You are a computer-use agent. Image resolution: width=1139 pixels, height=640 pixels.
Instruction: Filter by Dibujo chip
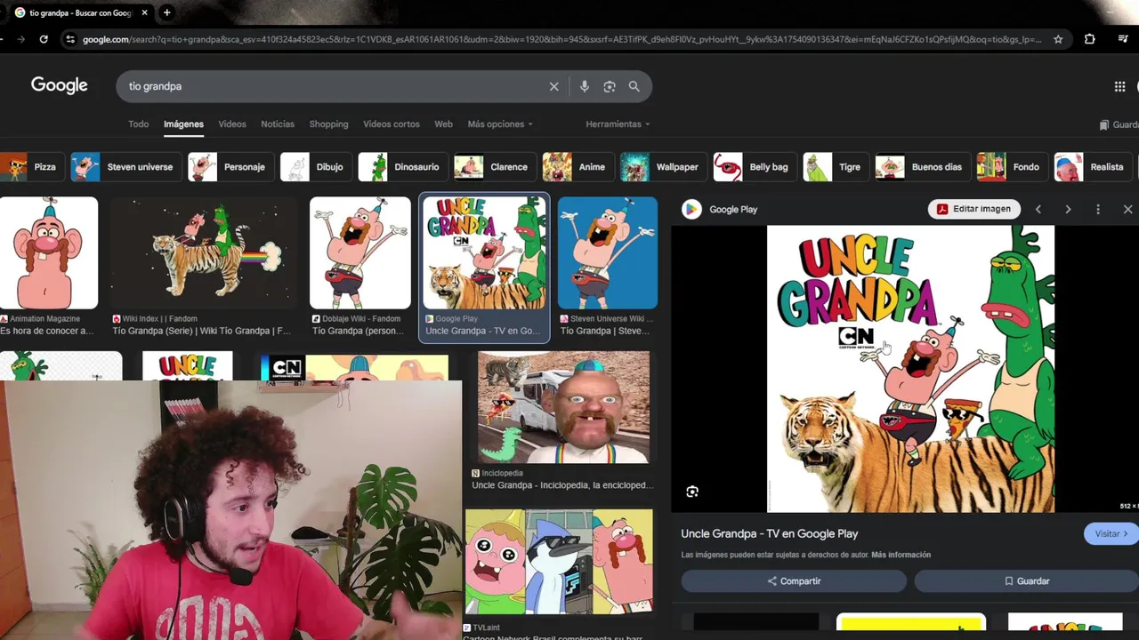tap(316, 167)
